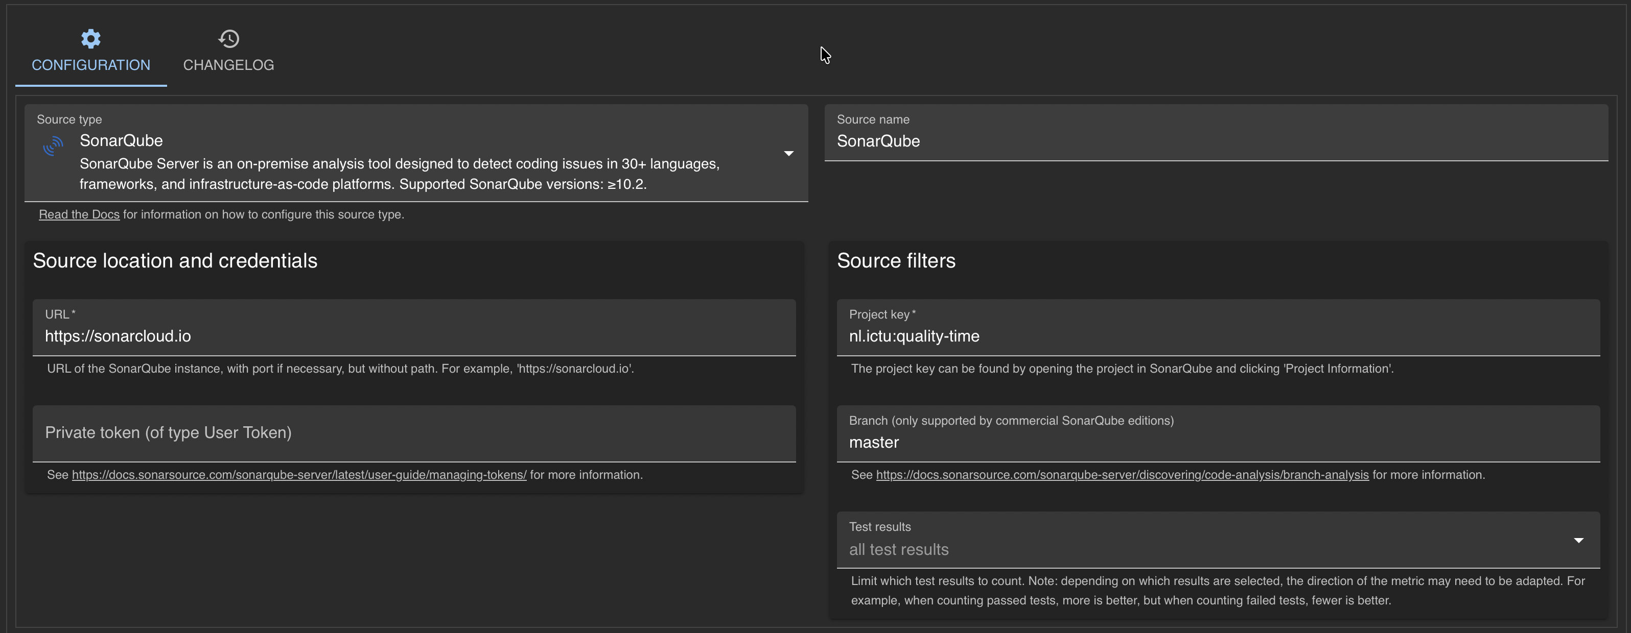1631x633 pixels.
Task: Click the URL input field
Action: click(414, 328)
